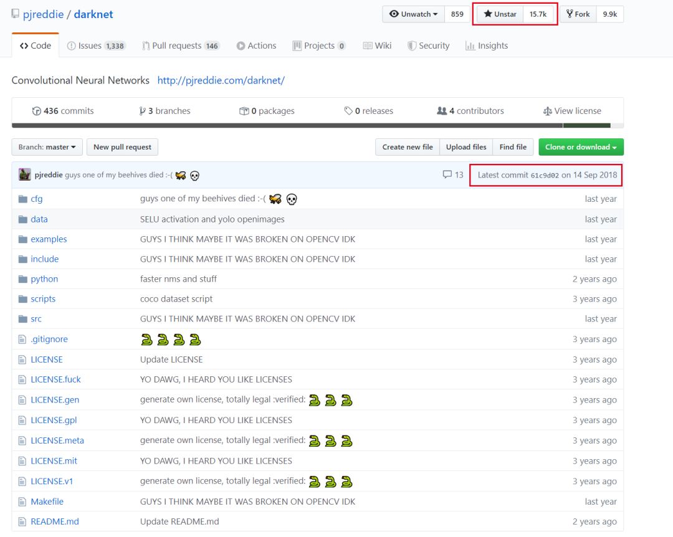Viewport: 673px width, 537px height.
Task: Open Clone or download dropdown
Action: (x=581, y=147)
